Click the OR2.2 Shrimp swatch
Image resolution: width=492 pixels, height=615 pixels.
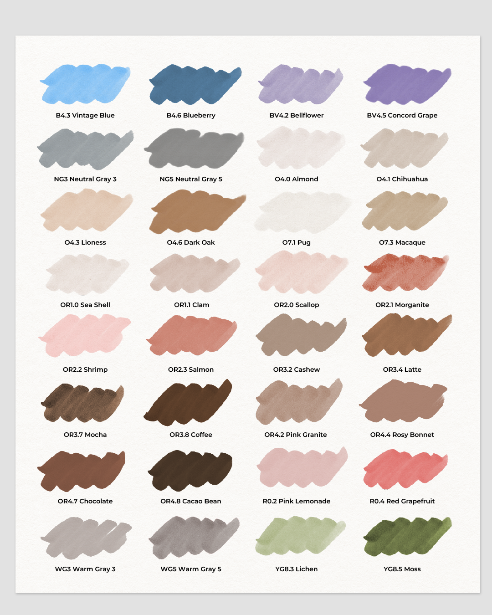85,336
